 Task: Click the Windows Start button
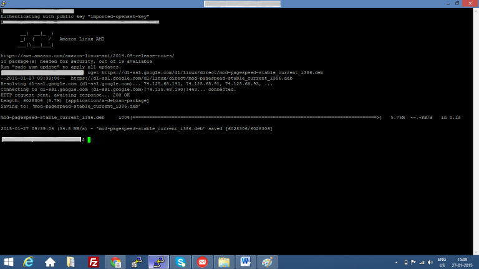coord(9,262)
